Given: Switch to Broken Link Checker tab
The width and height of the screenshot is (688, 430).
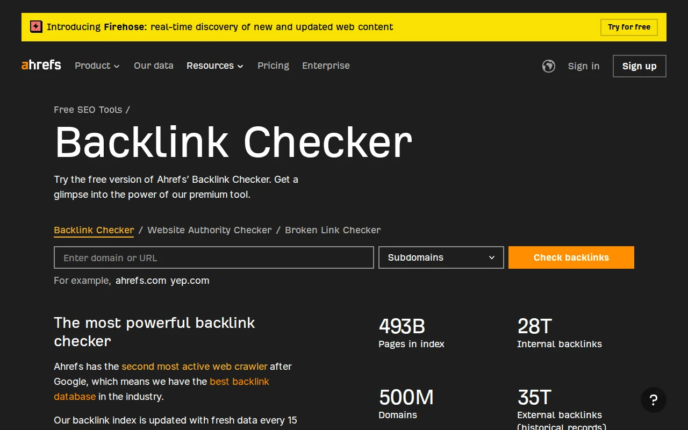Looking at the screenshot, I should click(x=333, y=230).
